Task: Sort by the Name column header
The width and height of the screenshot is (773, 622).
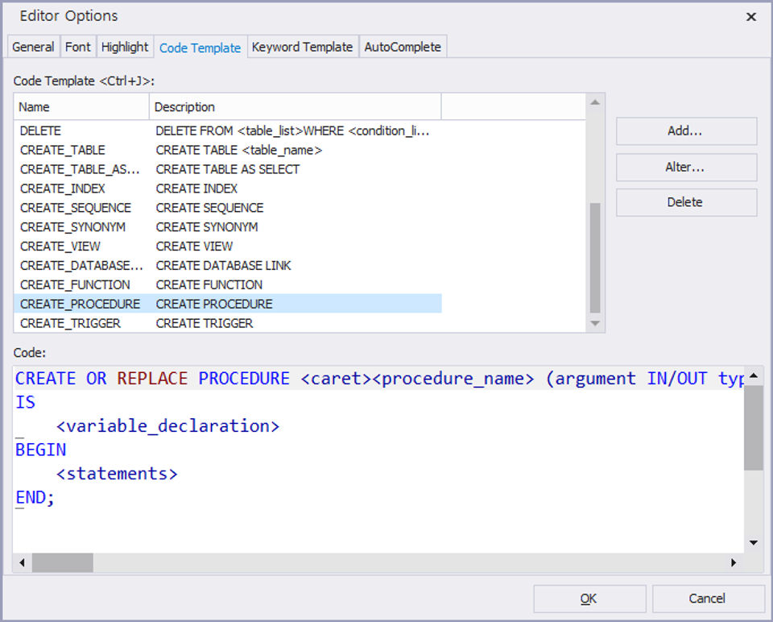Action: [81, 106]
